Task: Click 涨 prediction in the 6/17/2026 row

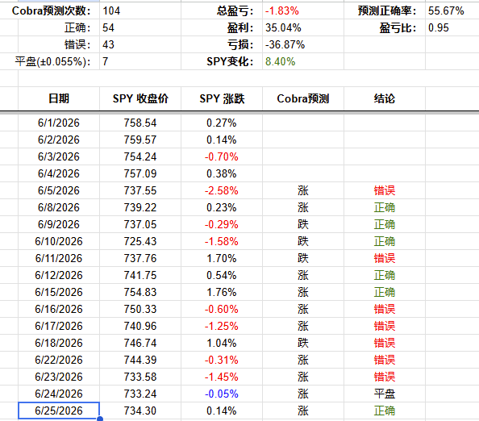Action: (x=303, y=326)
